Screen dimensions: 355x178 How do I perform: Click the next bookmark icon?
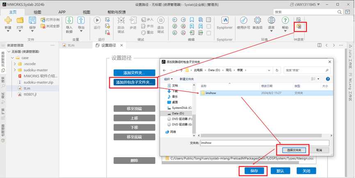coord(201,26)
